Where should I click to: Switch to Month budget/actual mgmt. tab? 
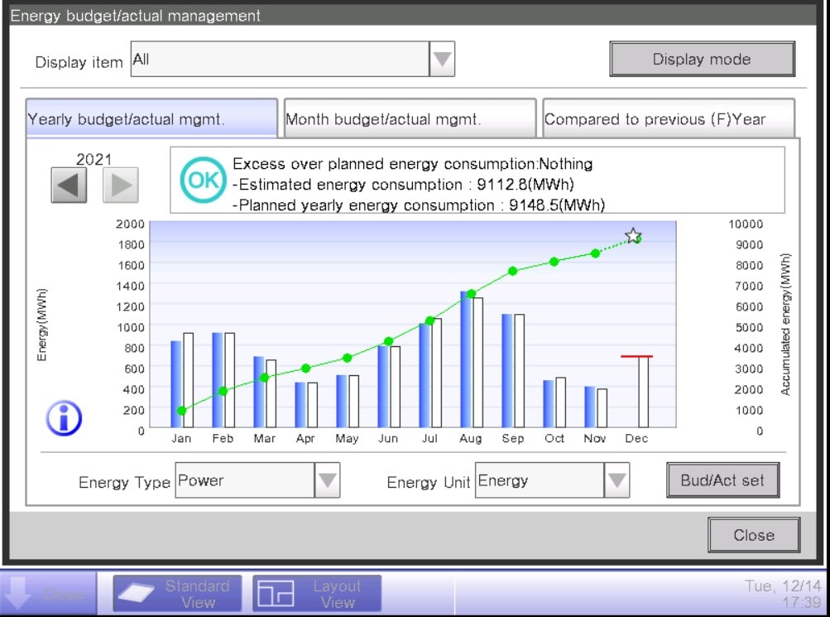[x=409, y=118]
